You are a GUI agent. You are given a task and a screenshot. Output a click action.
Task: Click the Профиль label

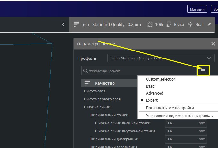pyautogui.click(x=87, y=58)
